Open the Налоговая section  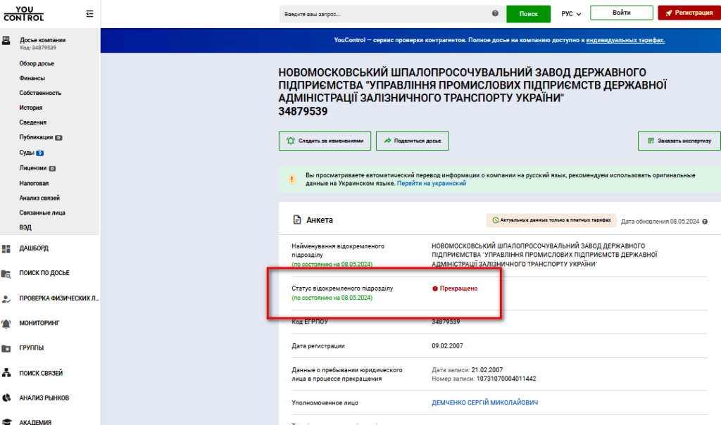click(x=34, y=183)
